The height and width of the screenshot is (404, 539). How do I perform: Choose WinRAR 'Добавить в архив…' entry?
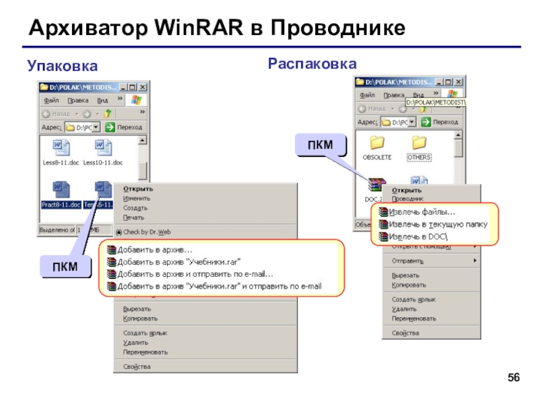click(149, 250)
